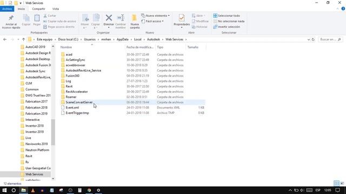The height and width of the screenshot is (194, 346).
Task: Select Neutron Platform in navigation tree
Action: pyautogui.click(x=37, y=150)
